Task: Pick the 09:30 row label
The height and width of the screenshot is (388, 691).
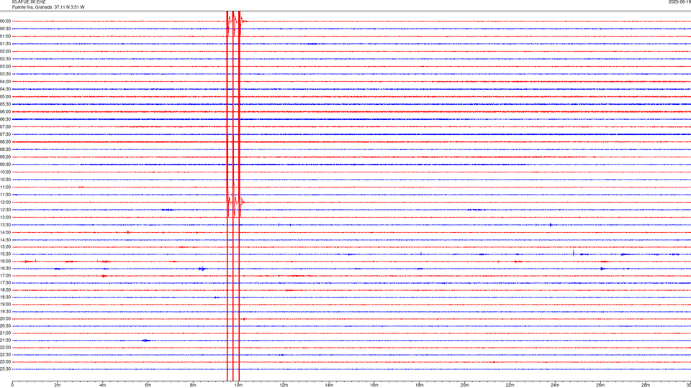Action: coord(5,165)
